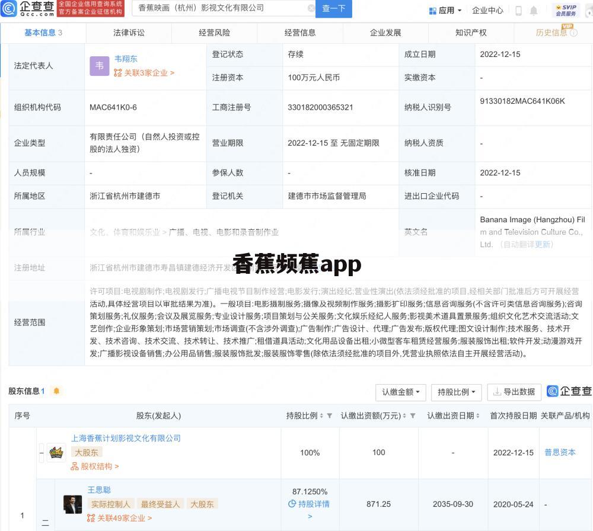Open 王思聪 shareholder profile
593x531 pixels.
[x=99, y=490]
